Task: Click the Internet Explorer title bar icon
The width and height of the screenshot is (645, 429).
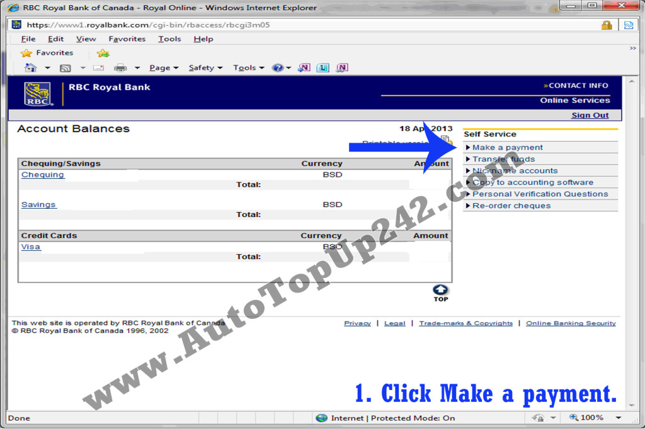Action: 14,8
